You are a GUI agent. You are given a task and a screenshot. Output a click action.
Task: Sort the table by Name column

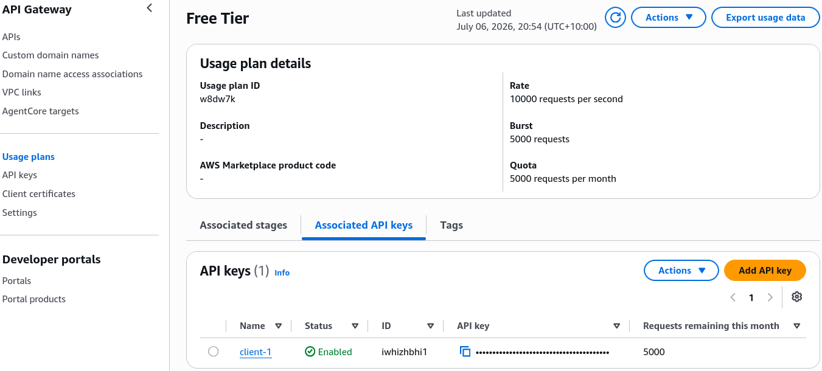tap(279, 326)
